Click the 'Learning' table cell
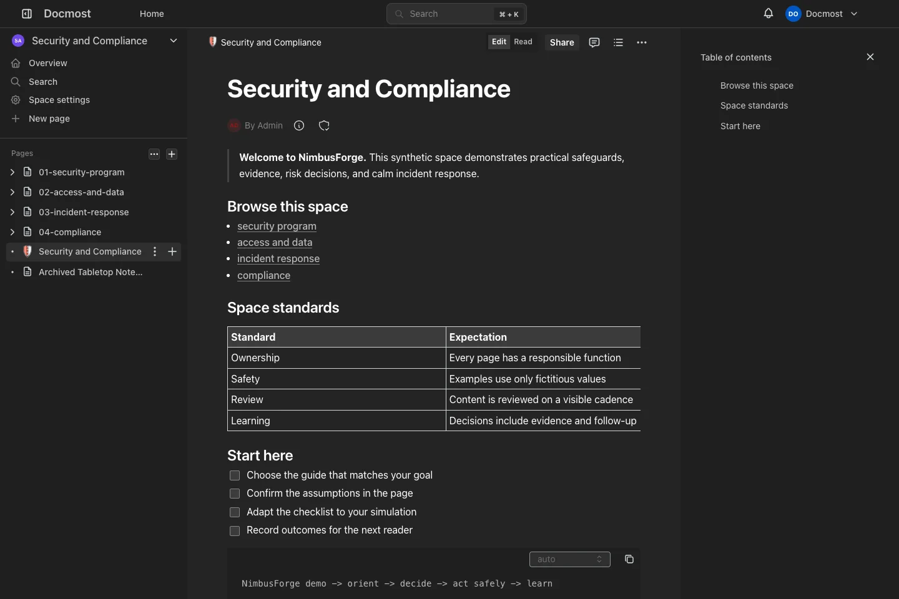 pyautogui.click(x=337, y=421)
